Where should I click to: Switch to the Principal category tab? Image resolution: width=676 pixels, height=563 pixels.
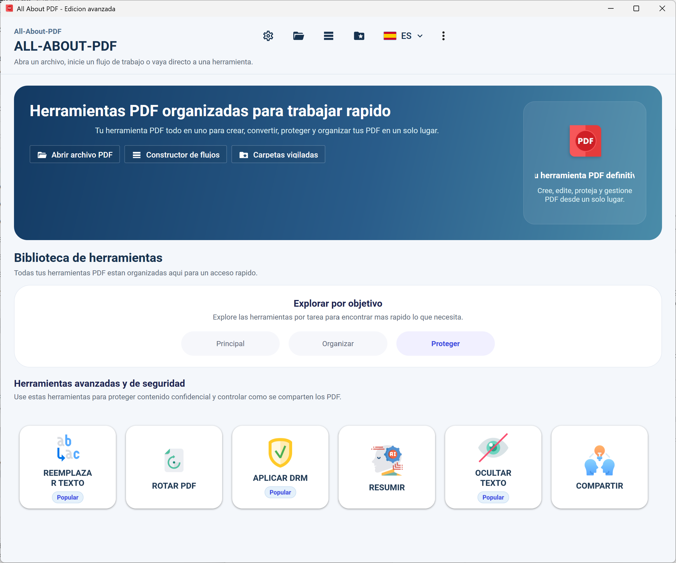point(230,343)
